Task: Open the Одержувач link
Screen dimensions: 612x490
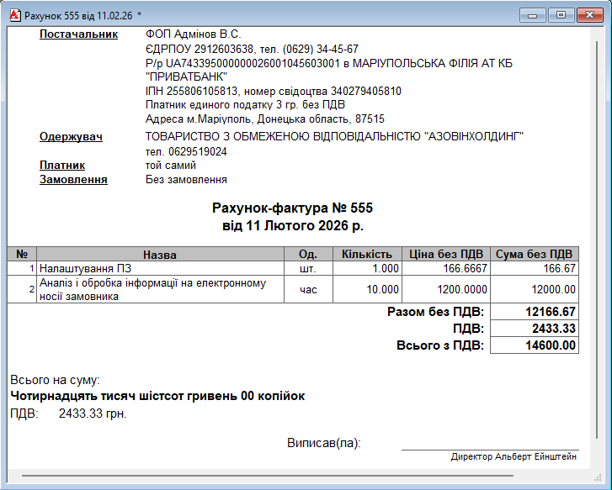Action: [71, 137]
